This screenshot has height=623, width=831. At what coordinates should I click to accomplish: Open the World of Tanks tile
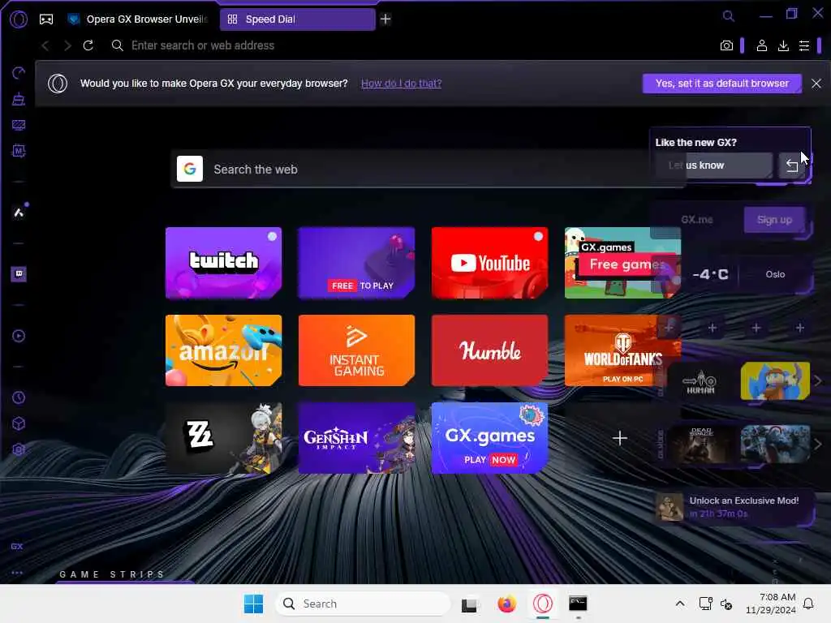pyautogui.click(x=622, y=350)
